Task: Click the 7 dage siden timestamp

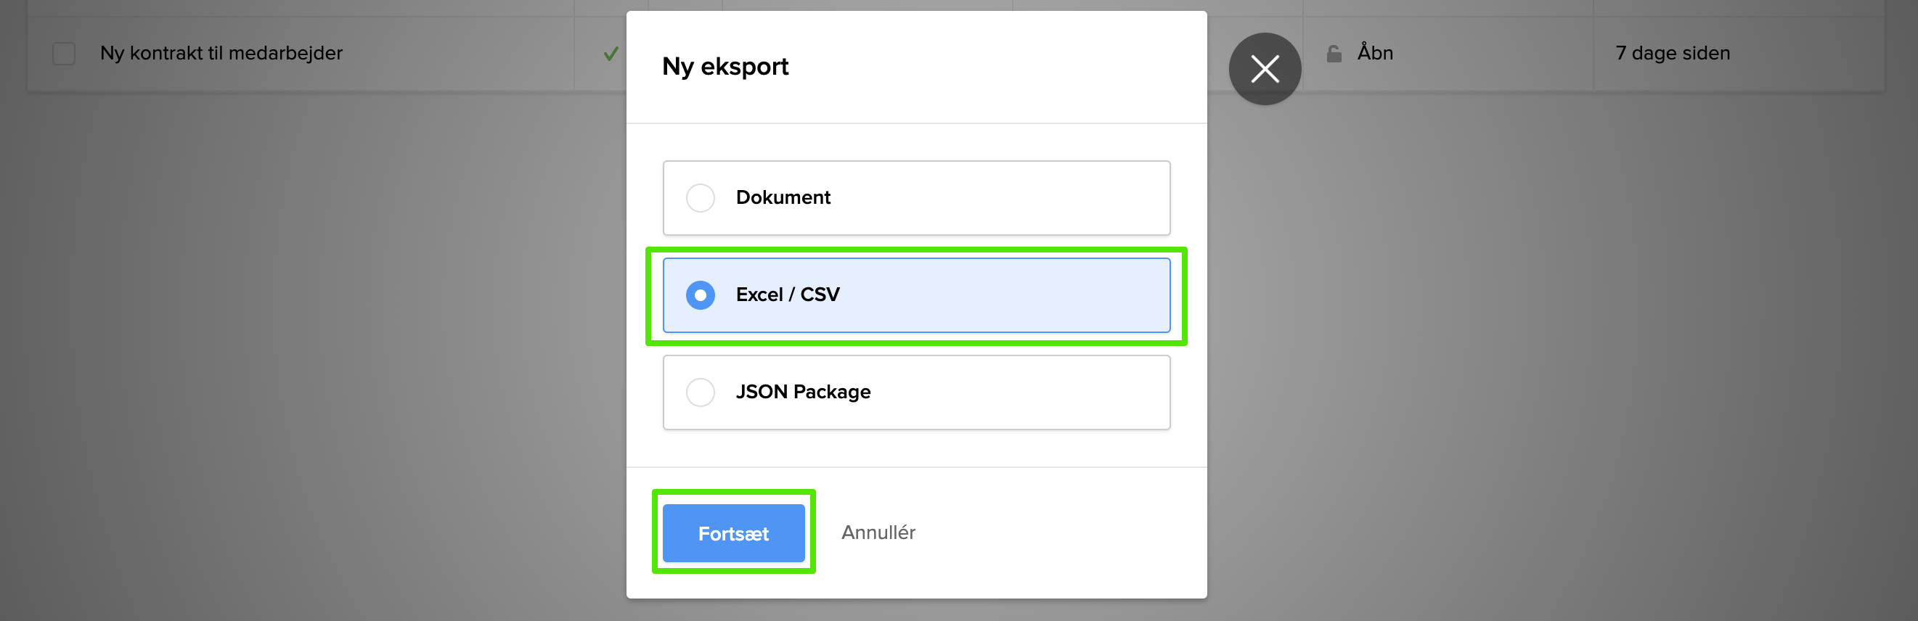Action: [x=1673, y=54]
